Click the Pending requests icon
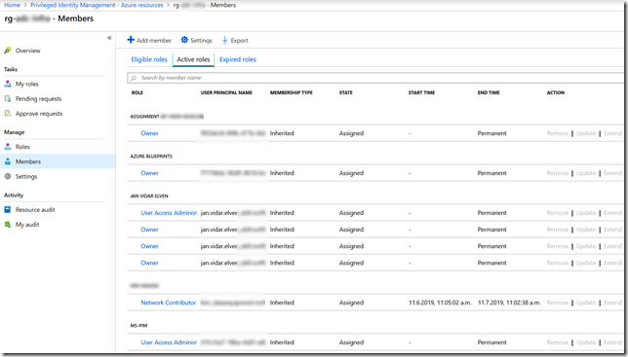This screenshot has height=357, width=628. point(8,98)
